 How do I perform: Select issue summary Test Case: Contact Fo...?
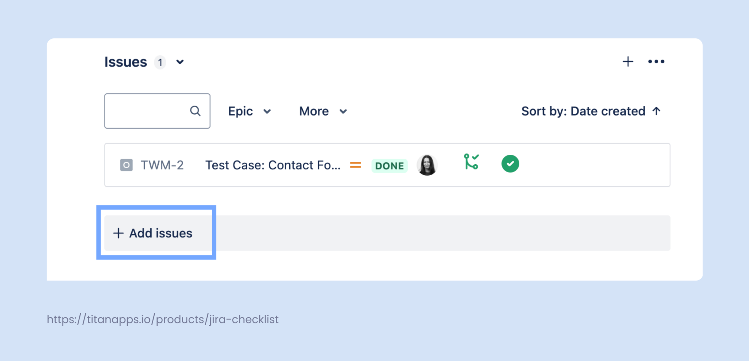(x=273, y=165)
